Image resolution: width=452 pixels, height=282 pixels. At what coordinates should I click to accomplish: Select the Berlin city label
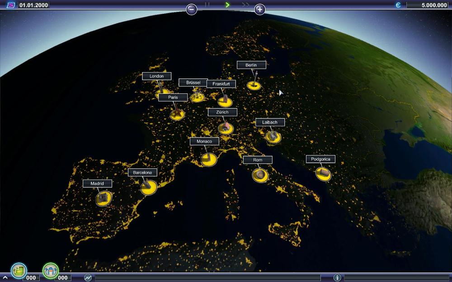click(x=251, y=65)
